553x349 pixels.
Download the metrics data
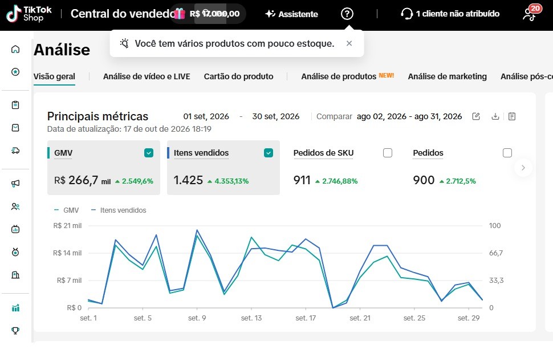(x=495, y=116)
